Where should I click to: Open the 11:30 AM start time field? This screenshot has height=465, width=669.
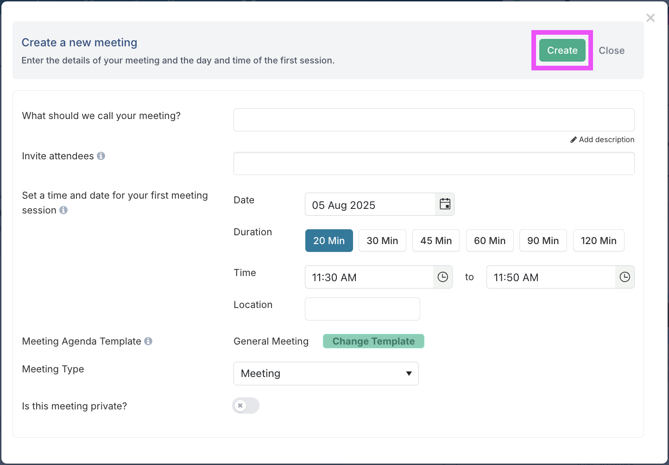(369, 277)
